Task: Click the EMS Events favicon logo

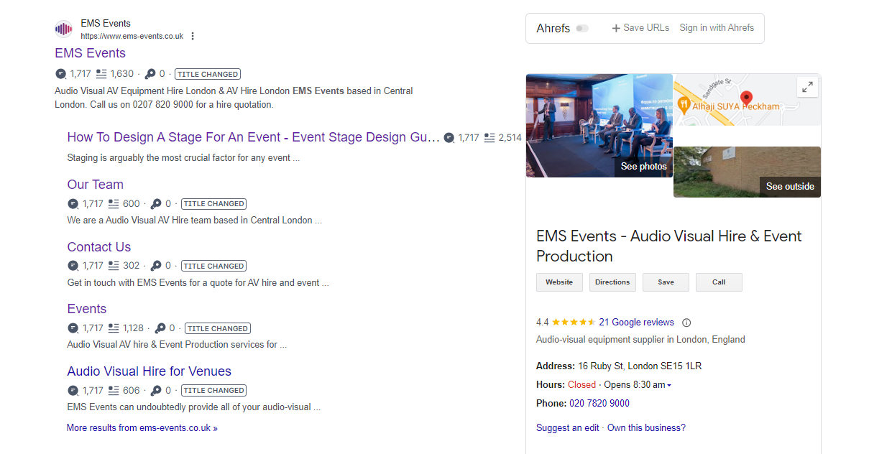Action: point(64,29)
